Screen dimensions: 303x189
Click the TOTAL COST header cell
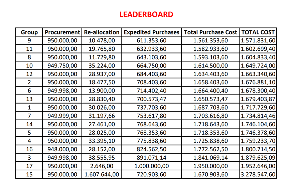pyautogui.click(x=258, y=32)
